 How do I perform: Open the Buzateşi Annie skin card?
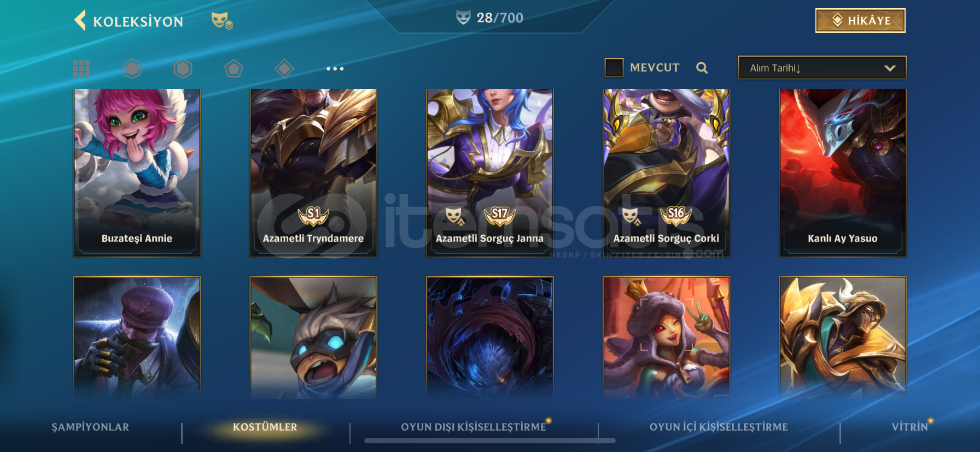click(137, 173)
